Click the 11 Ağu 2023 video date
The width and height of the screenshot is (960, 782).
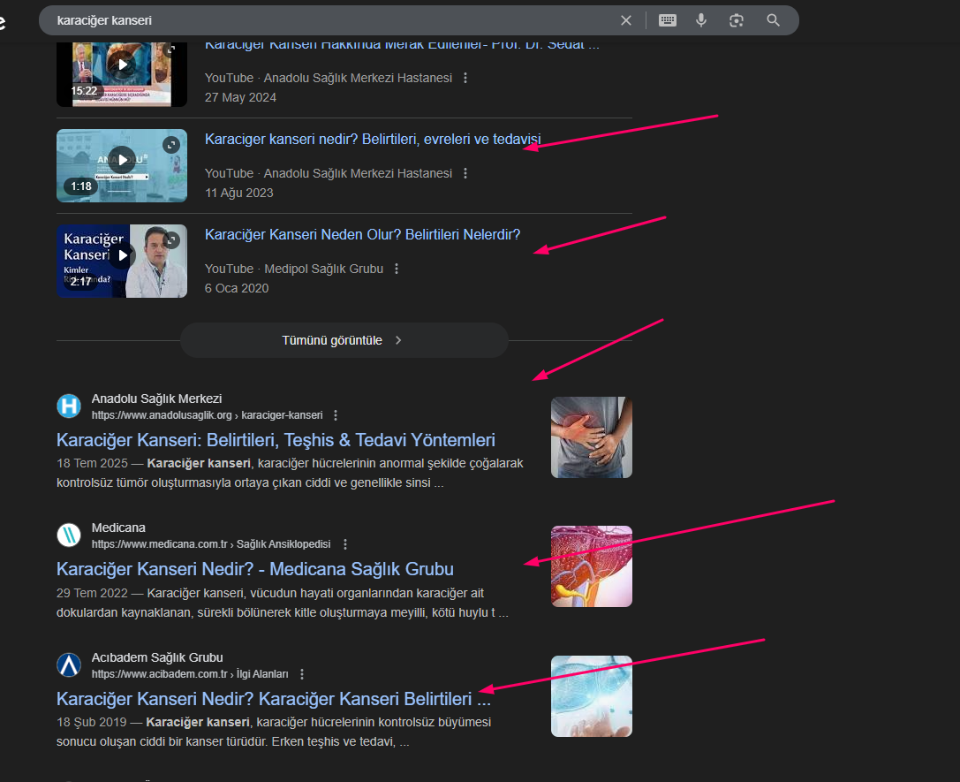239,193
